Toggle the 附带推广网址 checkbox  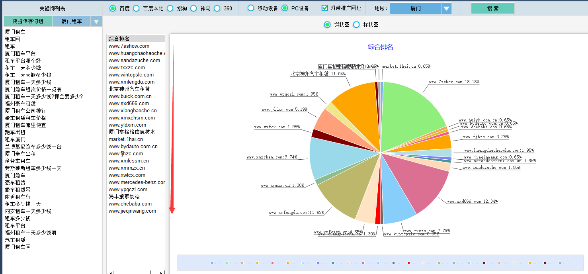(325, 8)
